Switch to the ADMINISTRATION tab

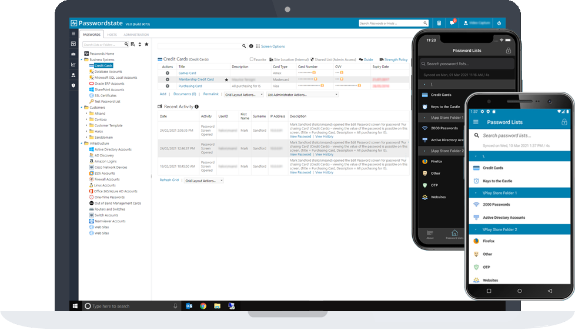[x=136, y=35]
